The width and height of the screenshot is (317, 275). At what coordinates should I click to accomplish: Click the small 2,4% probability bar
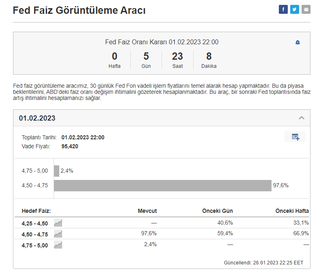pyautogui.click(x=56, y=171)
